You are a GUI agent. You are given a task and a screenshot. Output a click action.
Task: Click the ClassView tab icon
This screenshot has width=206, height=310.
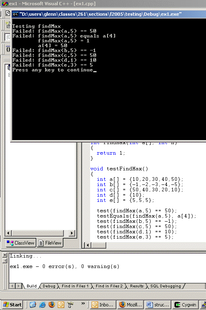[10, 243]
